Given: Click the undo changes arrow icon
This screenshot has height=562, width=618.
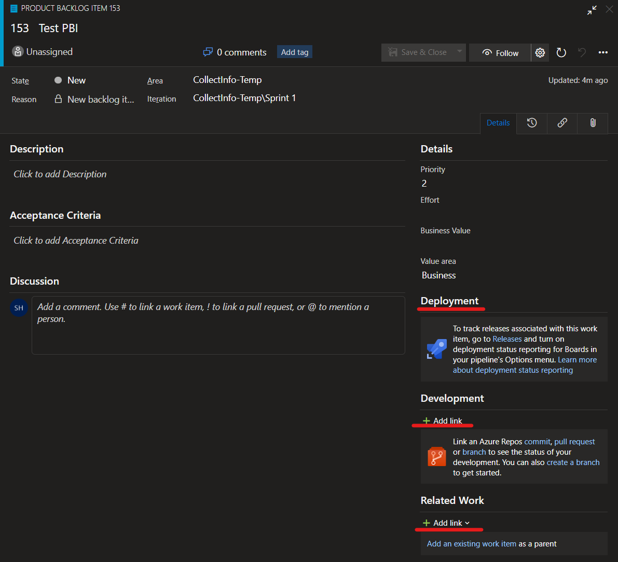Looking at the screenshot, I should (x=582, y=52).
